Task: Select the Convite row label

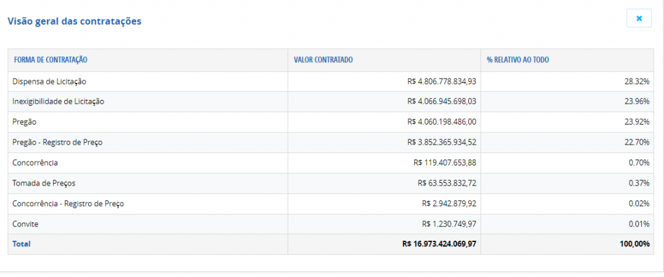Action: point(25,224)
